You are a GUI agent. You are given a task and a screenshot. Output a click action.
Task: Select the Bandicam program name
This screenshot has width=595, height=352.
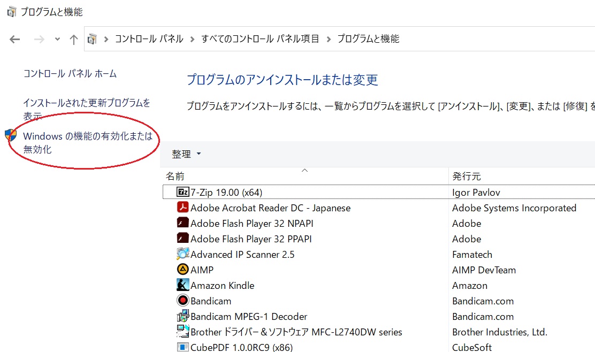(211, 301)
